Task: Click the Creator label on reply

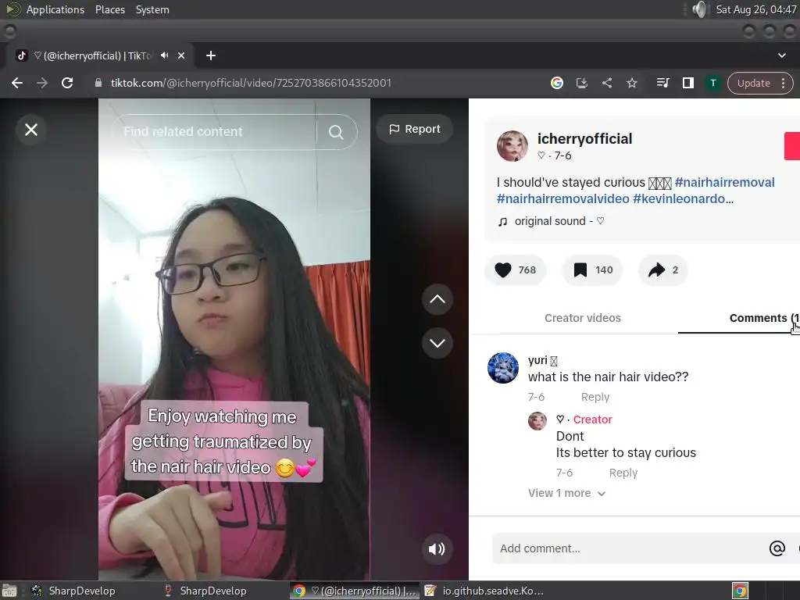Action: point(592,420)
